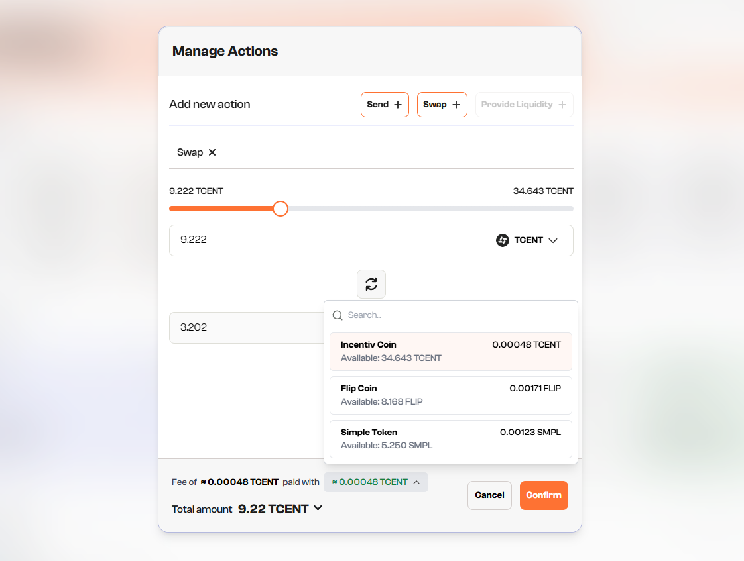Image resolution: width=744 pixels, height=561 pixels.
Task: Expand the Total amount chevron
Action: [318, 508]
